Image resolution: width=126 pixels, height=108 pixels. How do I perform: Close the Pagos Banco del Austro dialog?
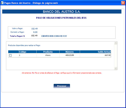pyautogui.click(x=123, y=3)
